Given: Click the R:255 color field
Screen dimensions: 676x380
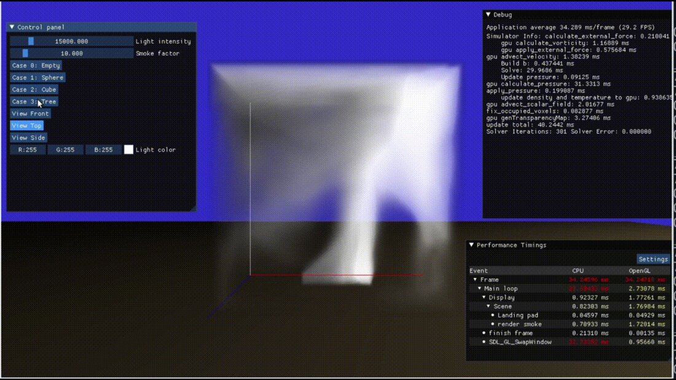Looking at the screenshot, I should coord(28,150).
